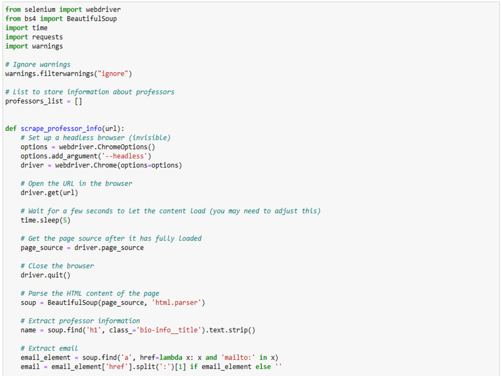Click the 'from bs4 import BeautifulSoup' line
The image size is (501, 376).
click(x=61, y=19)
